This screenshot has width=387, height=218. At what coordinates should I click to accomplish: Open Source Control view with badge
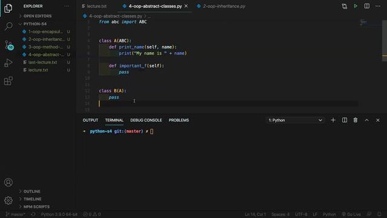coord(9,45)
